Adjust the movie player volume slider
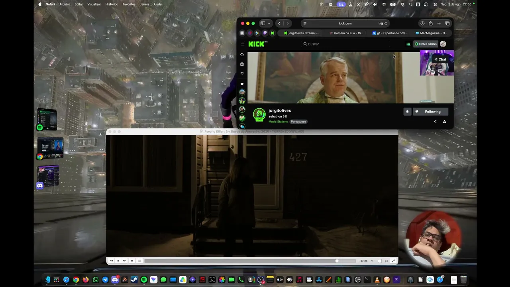The height and width of the screenshot is (287, 510). click(x=379, y=261)
